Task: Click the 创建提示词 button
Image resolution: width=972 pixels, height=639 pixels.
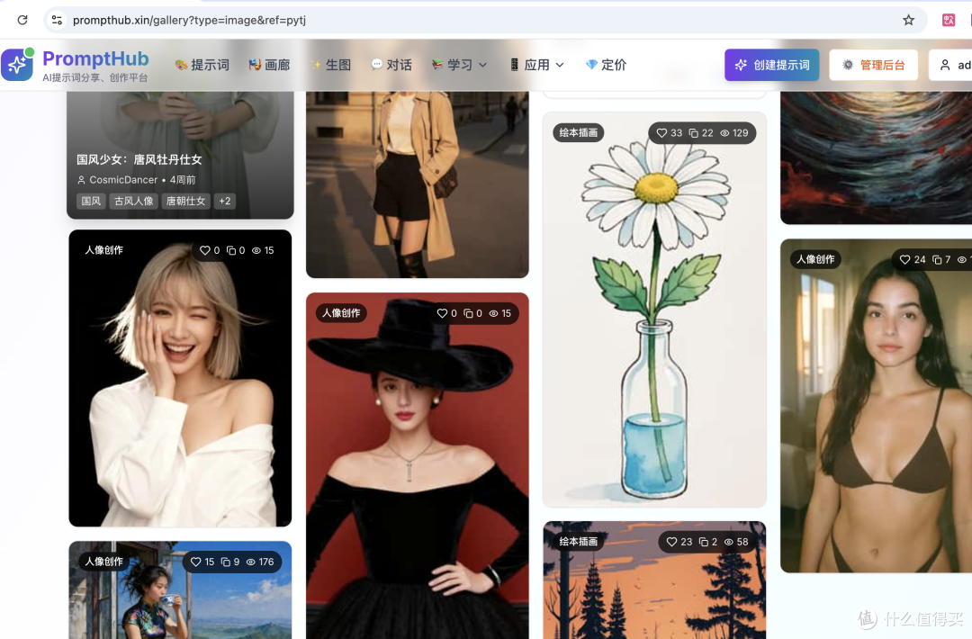Action: [x=772, y=65]
